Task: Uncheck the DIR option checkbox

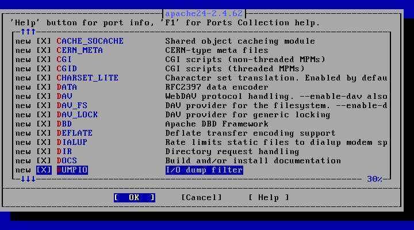Action: [44, 152]
